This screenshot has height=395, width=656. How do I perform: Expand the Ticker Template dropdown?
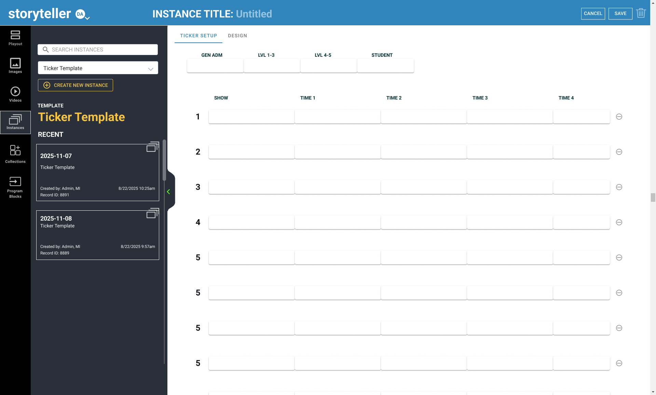(x=98, y=68)
